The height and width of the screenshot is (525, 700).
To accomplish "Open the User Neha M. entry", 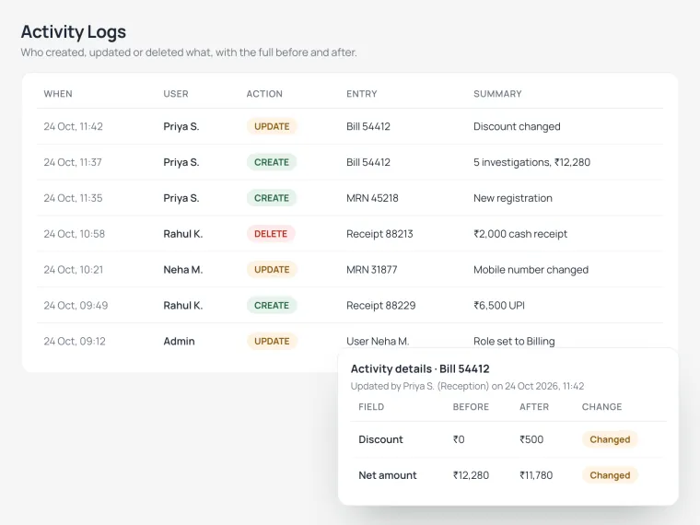I will pos(378,341).
